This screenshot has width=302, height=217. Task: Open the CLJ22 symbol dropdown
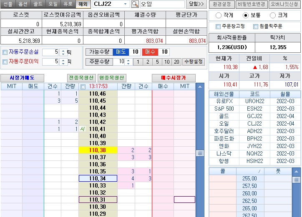pyautogui.click(x=126, y=4)
